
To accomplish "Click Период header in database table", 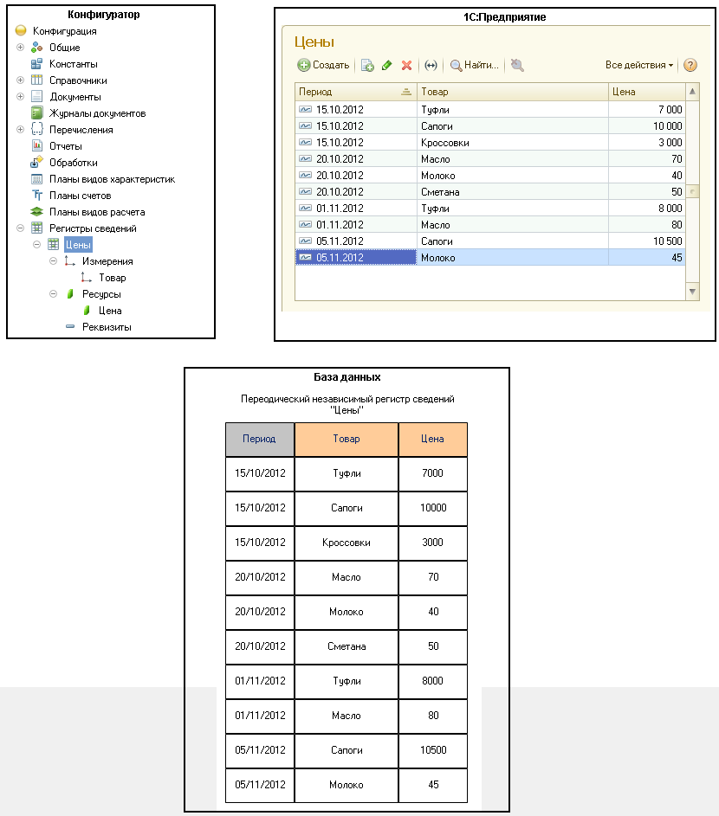I will 260,439.
